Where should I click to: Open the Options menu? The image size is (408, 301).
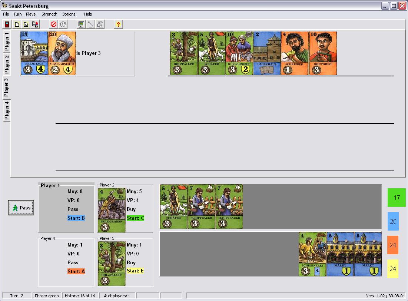[69, 14]
